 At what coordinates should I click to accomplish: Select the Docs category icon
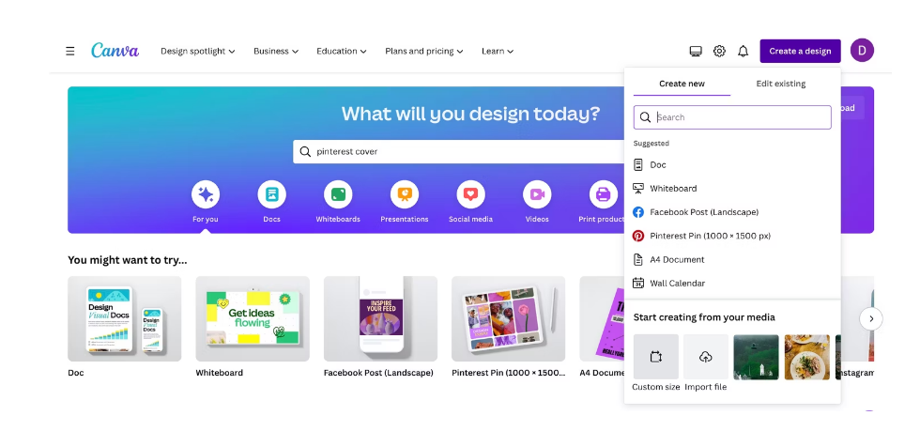pyautogui.click(x=271, y=194)
